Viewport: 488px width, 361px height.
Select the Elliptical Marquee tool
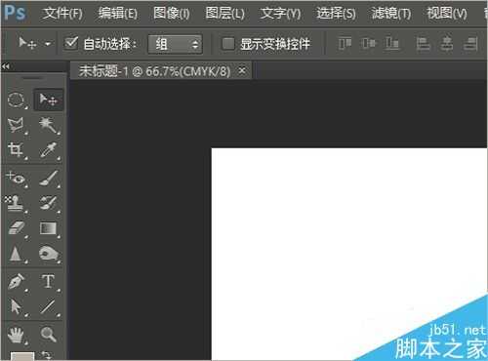(x=16, y=100)
